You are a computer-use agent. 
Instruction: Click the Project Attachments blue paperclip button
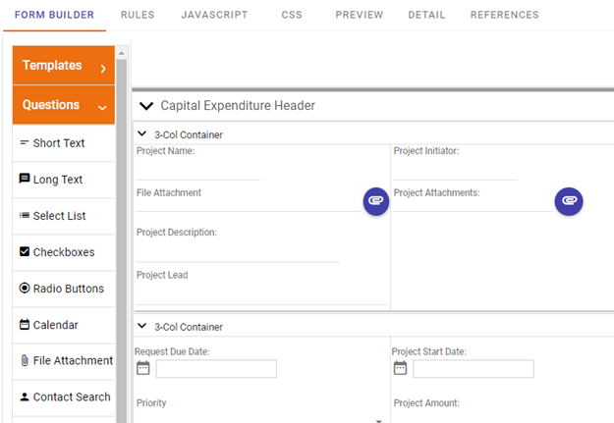tap(569, 200)
